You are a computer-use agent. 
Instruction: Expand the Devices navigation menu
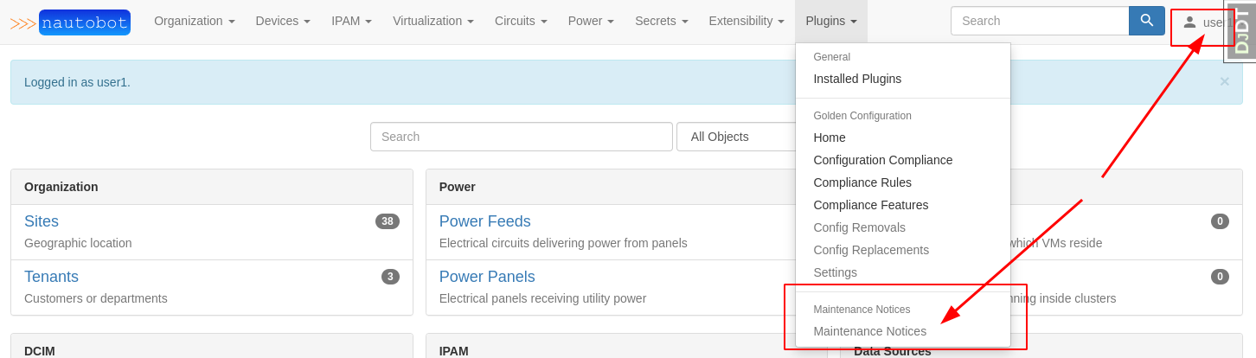tap(283, 21)
